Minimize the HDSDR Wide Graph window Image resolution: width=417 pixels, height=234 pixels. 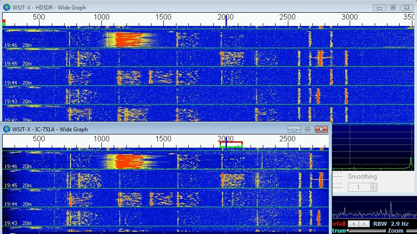380,7
